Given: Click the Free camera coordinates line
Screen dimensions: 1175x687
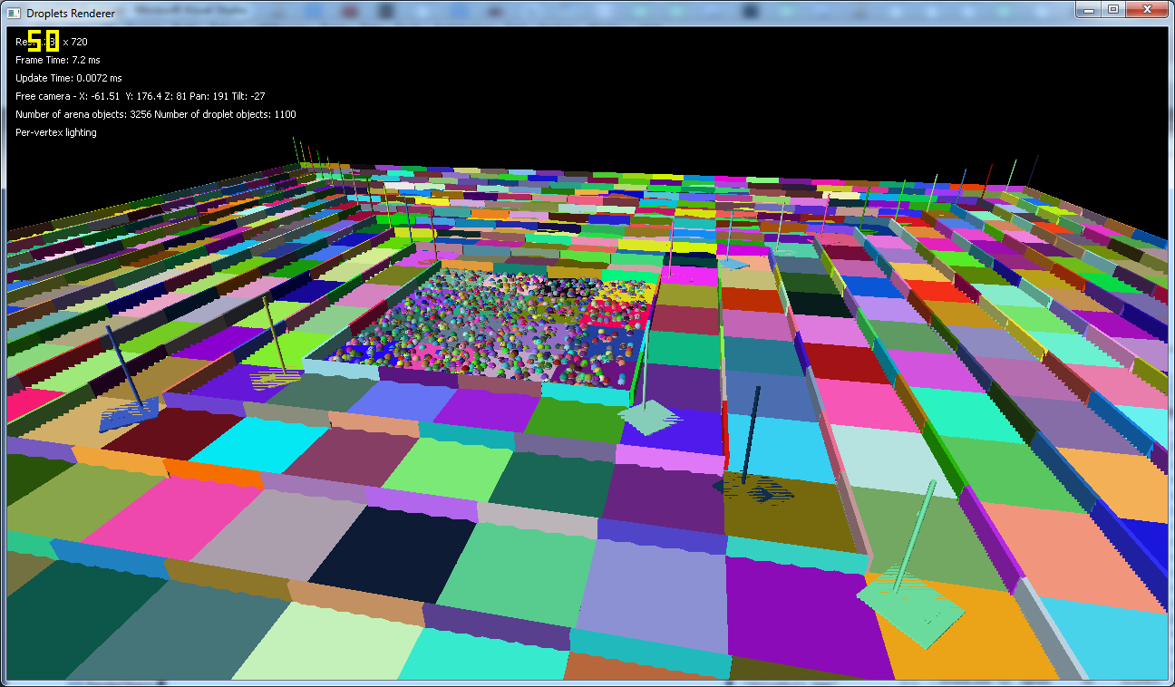Looking at the screenshot, I should pyautogui.click(x=141, y=96).
